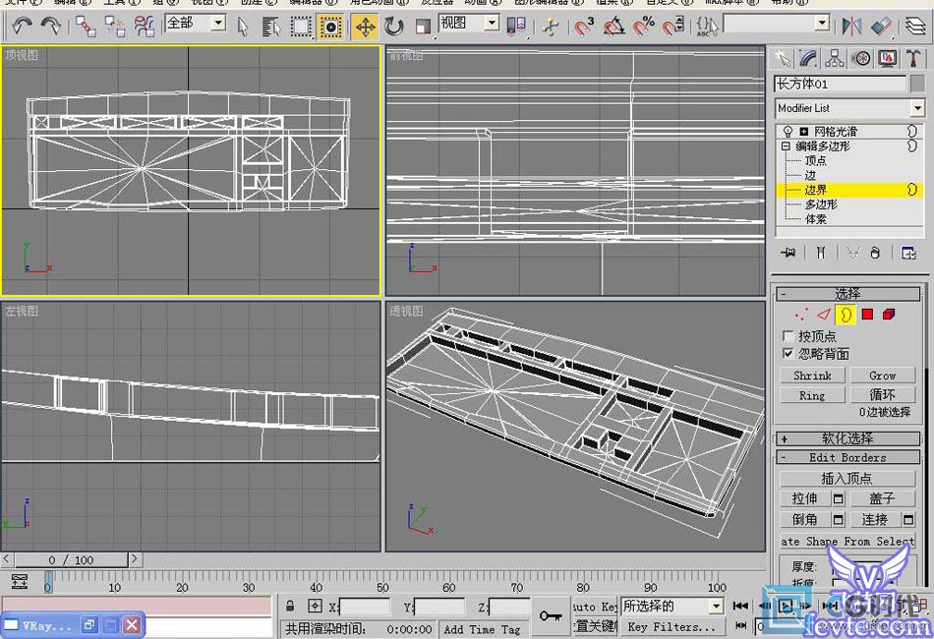Toggle the Window/Crossing selection icon

[x=330, y=27]
